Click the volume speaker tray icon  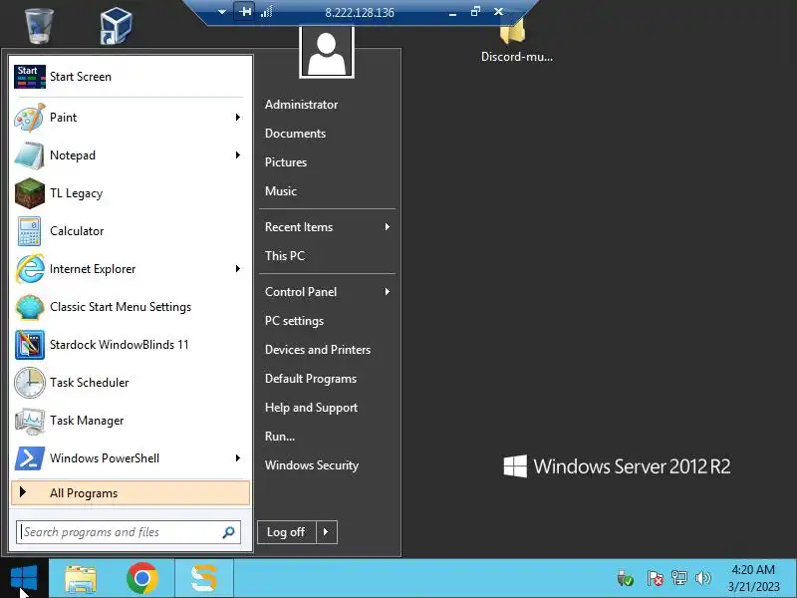pos(703,578)
